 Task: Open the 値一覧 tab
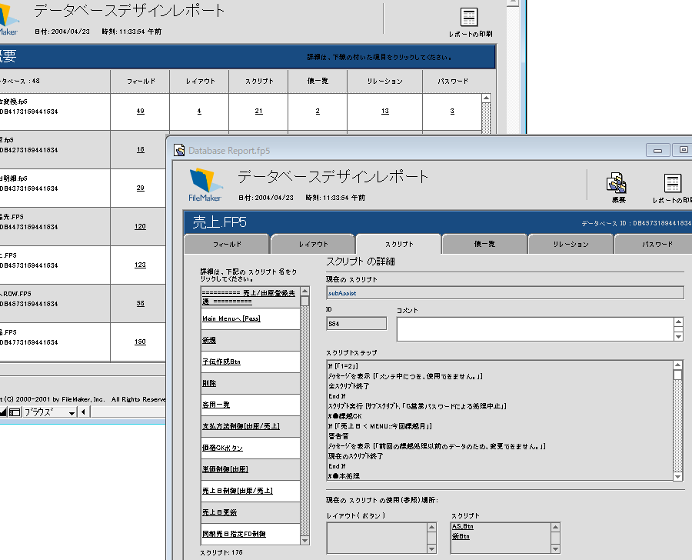(484, 244)
